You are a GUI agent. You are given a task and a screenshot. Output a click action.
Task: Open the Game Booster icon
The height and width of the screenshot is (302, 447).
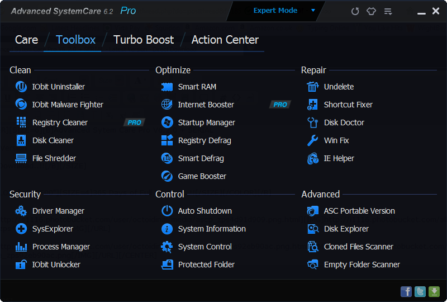[167, 176]
